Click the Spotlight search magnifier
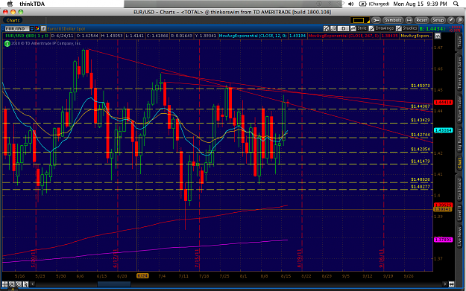466x291 pixels. click(x=456, y=4)
